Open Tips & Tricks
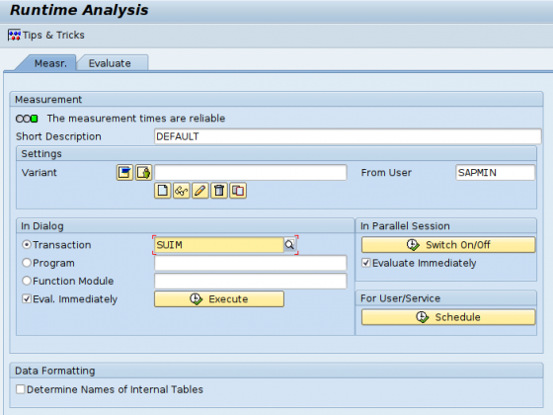The image size is (553, 415). pos(45,35)
